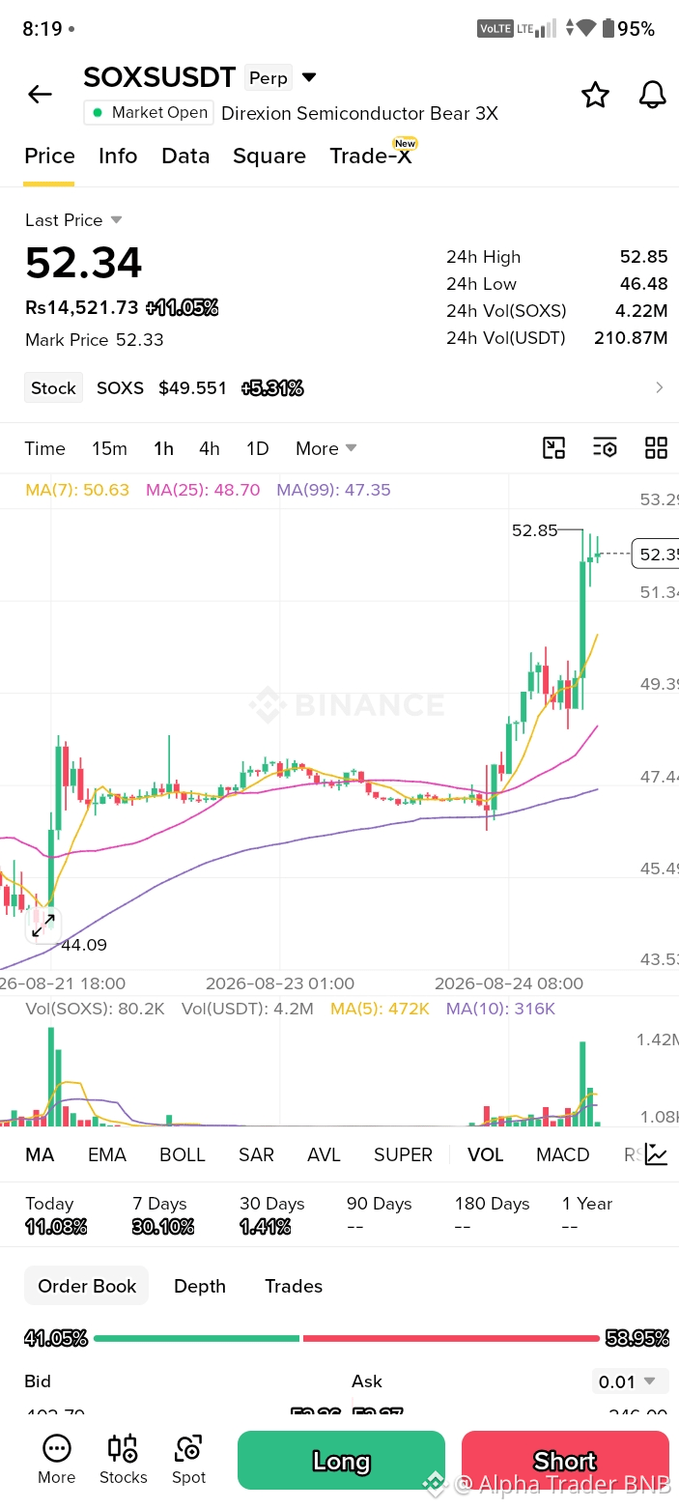
Task: Tap the Market Open status badge
Action: tap(148, 112)
